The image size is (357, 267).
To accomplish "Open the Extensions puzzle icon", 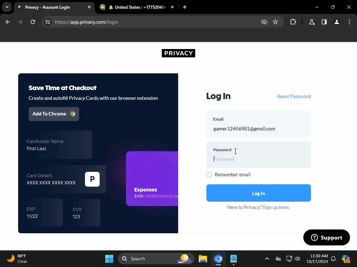I will pos(293,22).
